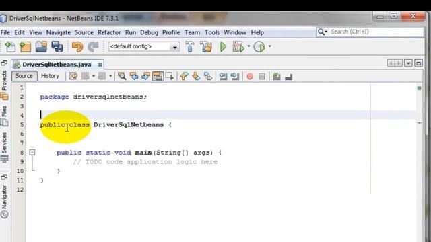
Task: Click the Uncomment icon in editor toolbar
Action: 289,77
